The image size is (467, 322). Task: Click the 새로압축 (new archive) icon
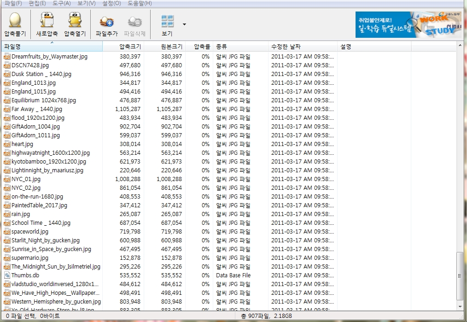tap(47, 21)
